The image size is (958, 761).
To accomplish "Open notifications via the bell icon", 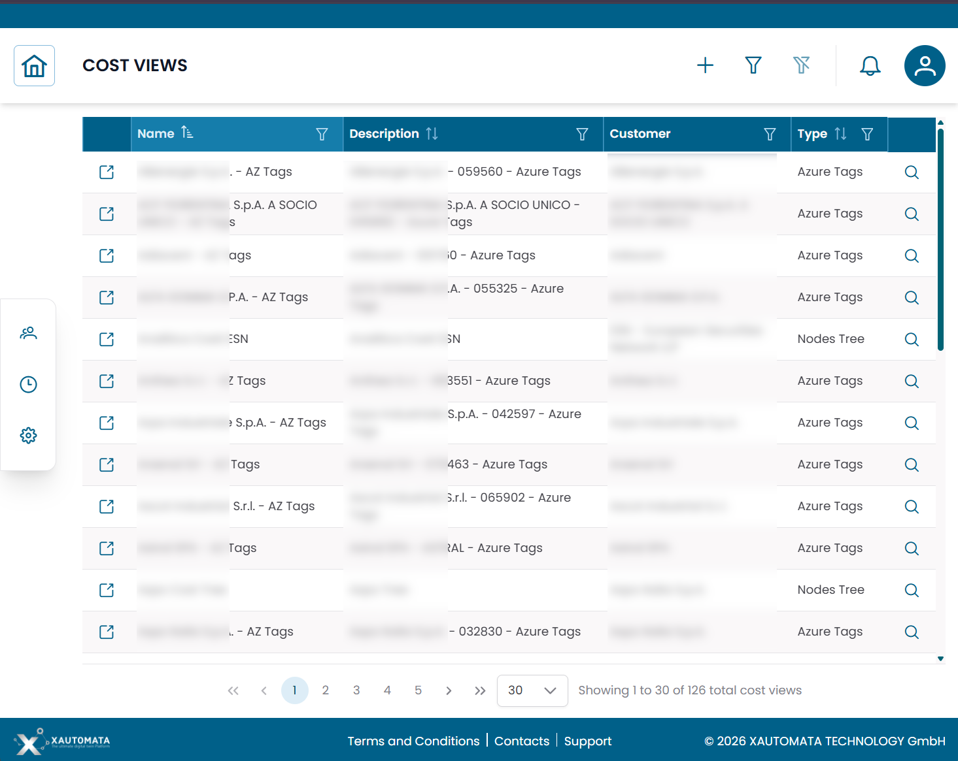I will click(x=870, y=65).
